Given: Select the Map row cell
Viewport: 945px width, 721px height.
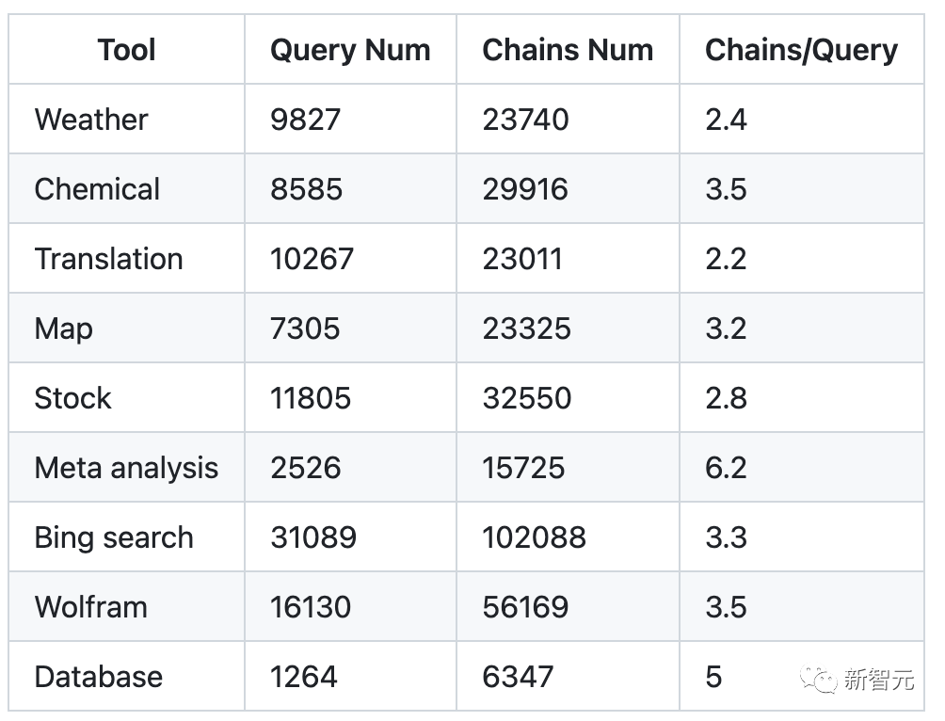Looking at the screenshot, I should tap(63, 328).
